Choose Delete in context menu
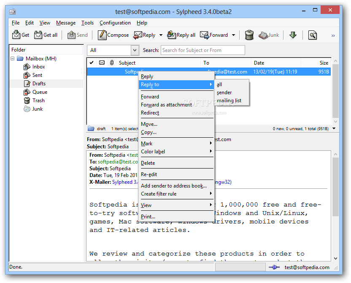351x283 pixels. [176, 163]
